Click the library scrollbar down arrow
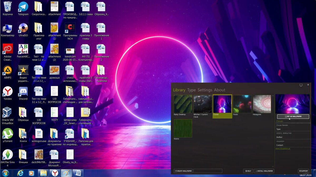316x177 pixels. click(x=273, y=167)
